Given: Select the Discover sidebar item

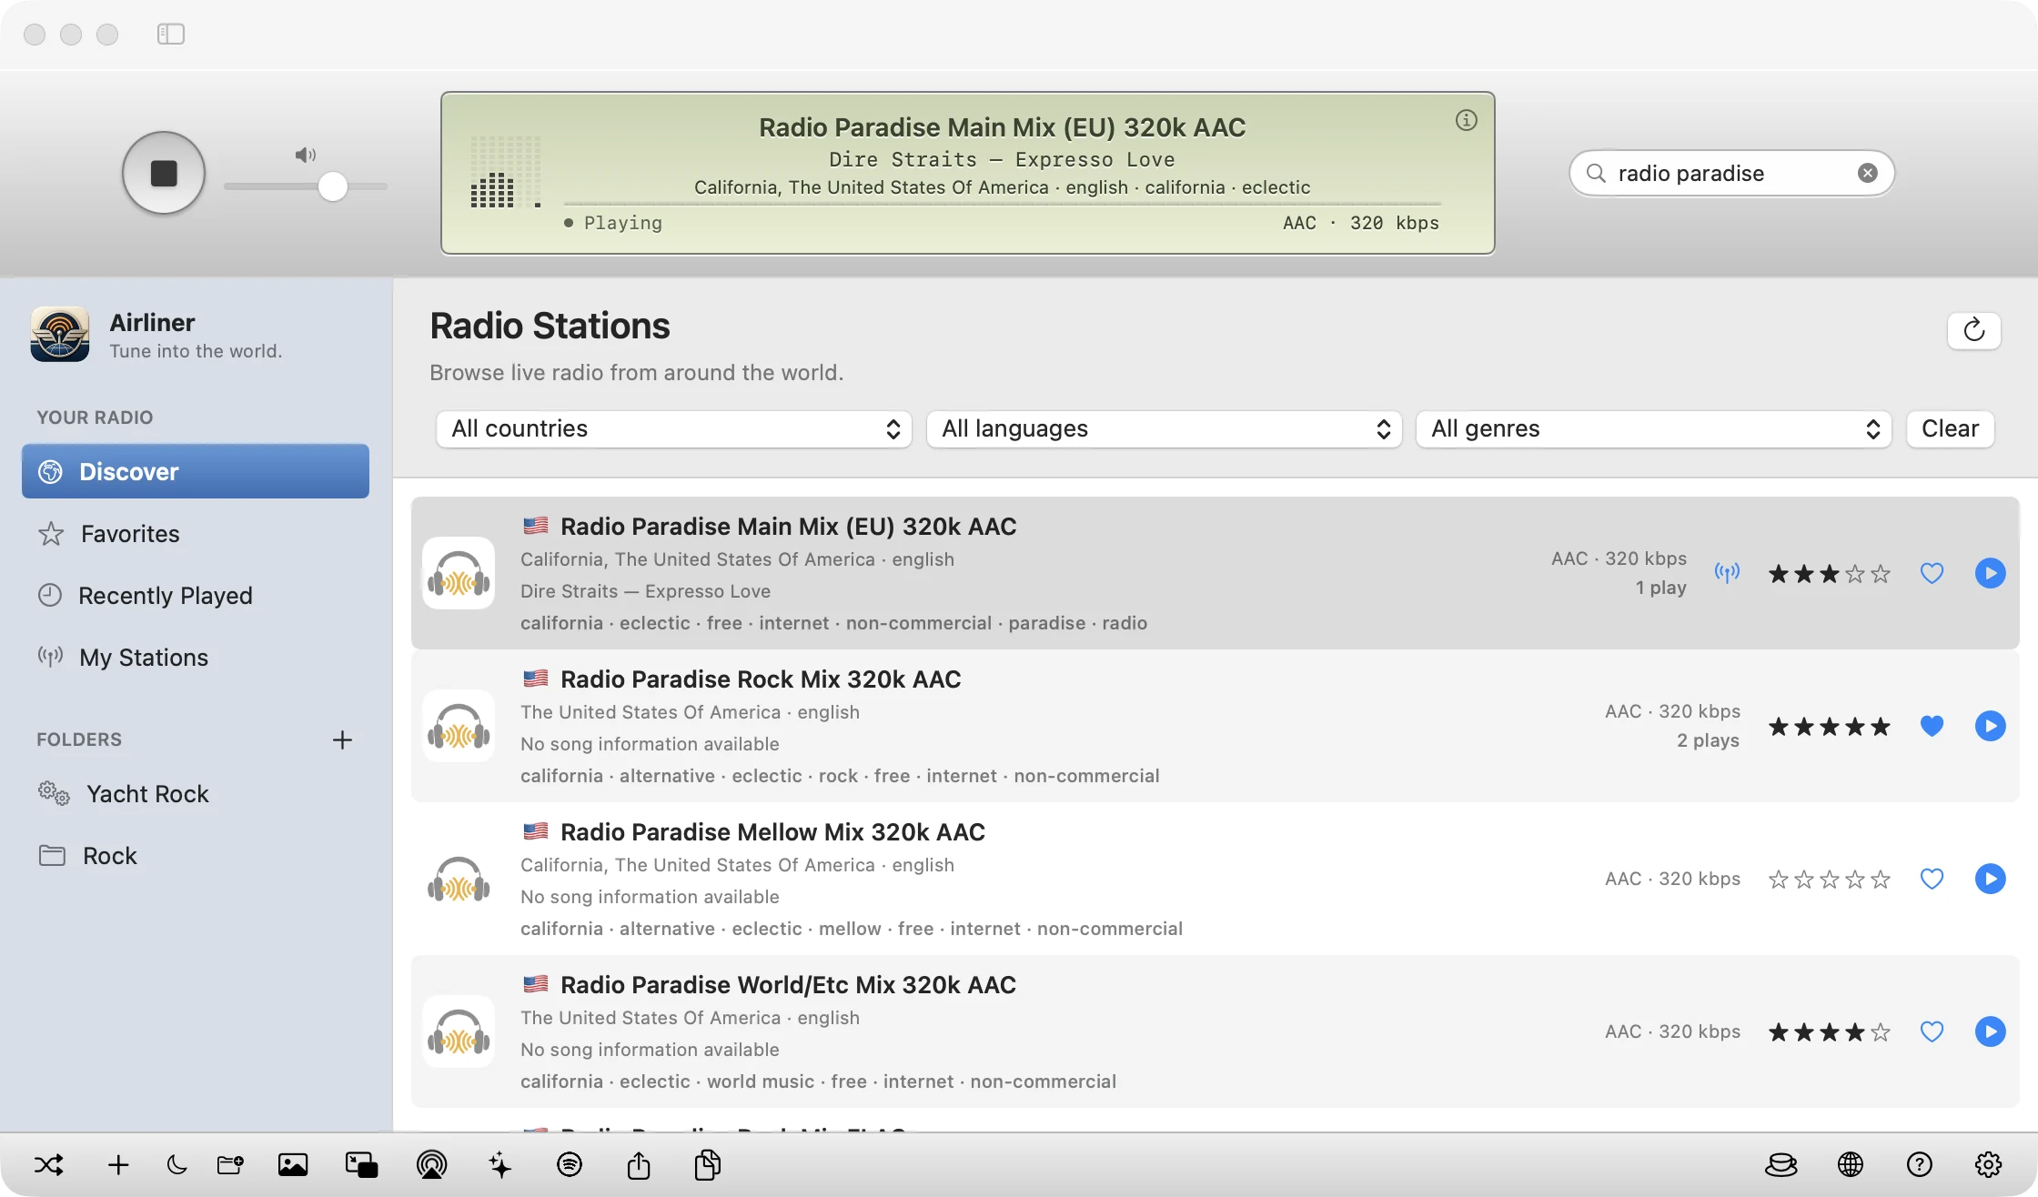Looking at the screenshot, I should click(x=196, y=471).
